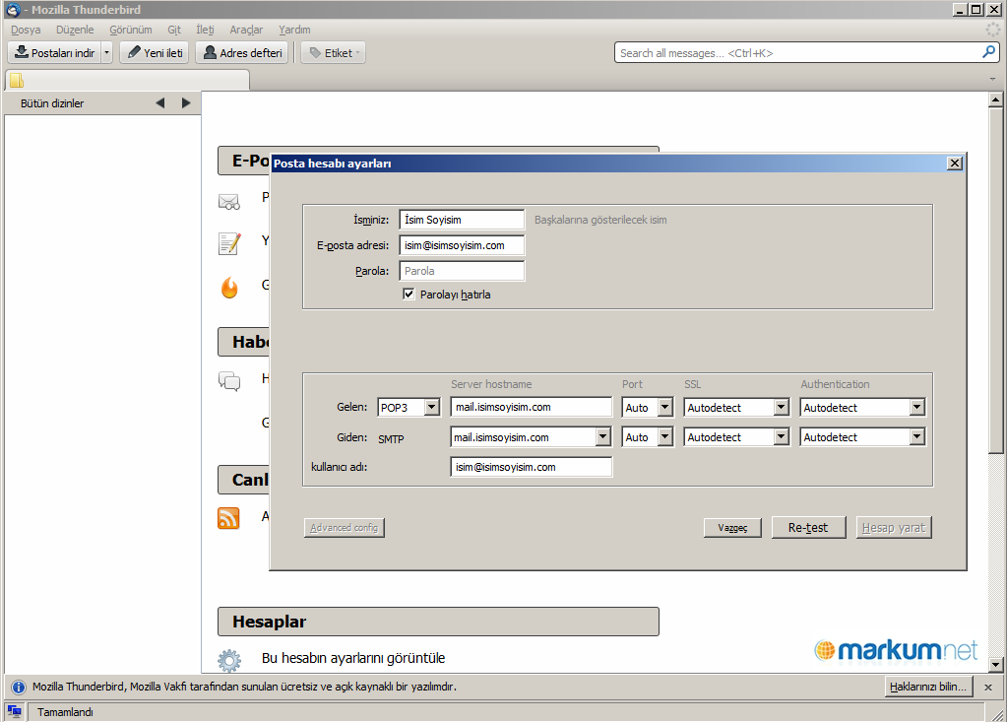The width and height of the screenshot is (1007, 722).
Task: Click the scrollbar up arrow
Action: pos(995,99)
